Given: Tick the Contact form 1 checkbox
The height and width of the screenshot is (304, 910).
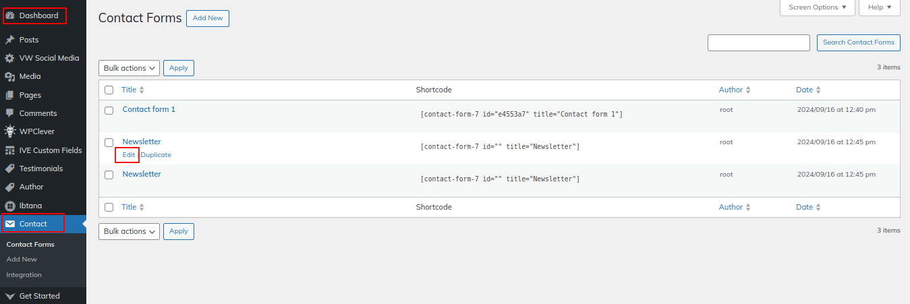Looking at the screenshot, I should (109, 110).
